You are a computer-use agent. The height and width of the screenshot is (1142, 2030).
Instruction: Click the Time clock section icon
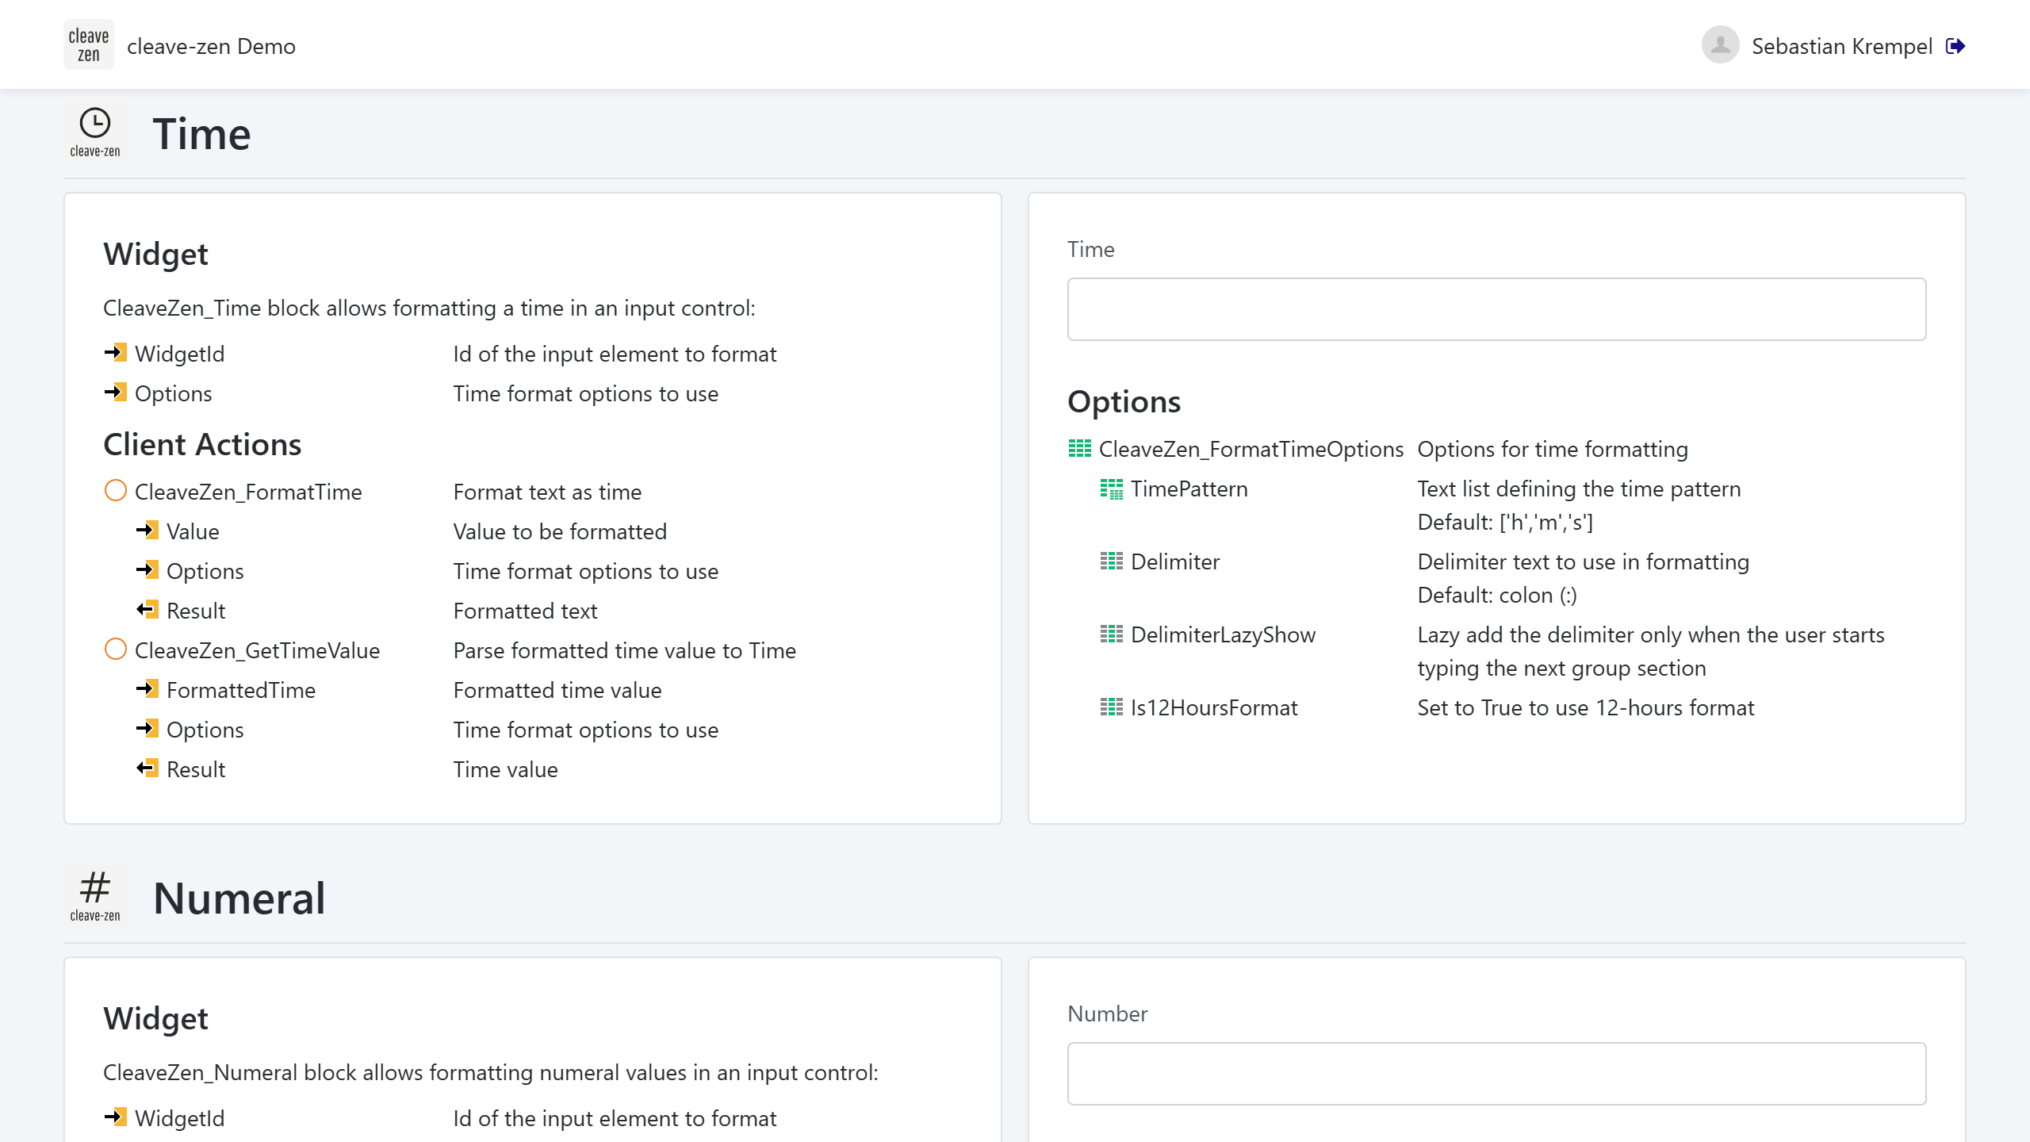[x=95, y=132]
